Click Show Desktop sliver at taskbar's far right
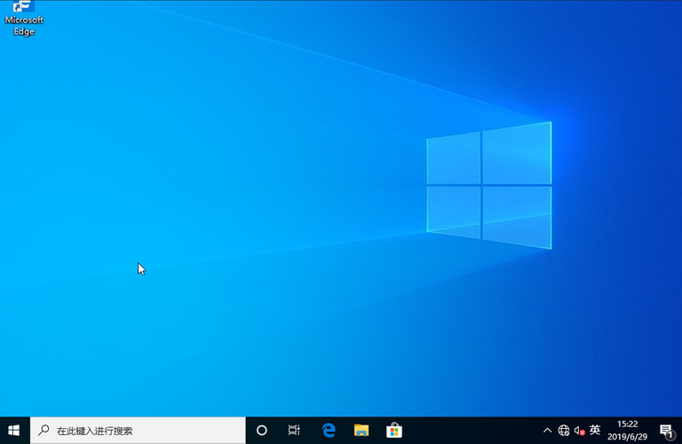 (679, 430)
